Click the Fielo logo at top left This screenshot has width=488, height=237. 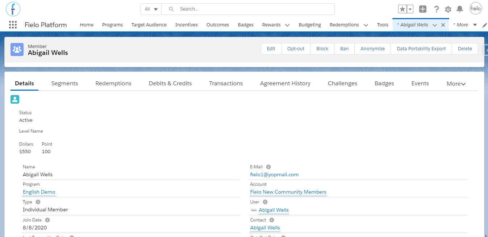click(x=13, y=9)
